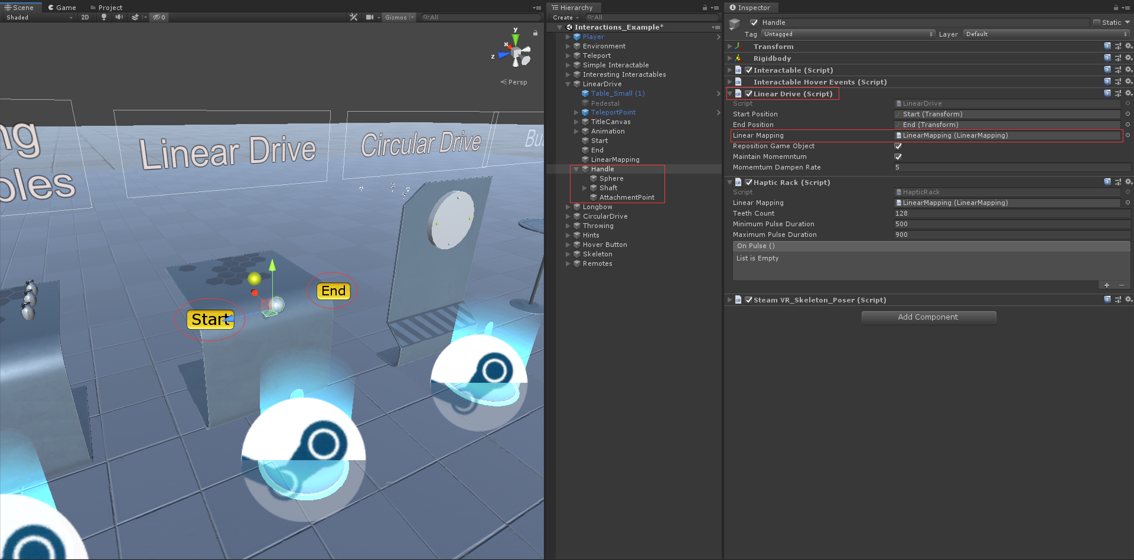Disable Steam VR_Skeleton_Poser script checkbox
Viewport: 1134px width, 560px height.
749,299
